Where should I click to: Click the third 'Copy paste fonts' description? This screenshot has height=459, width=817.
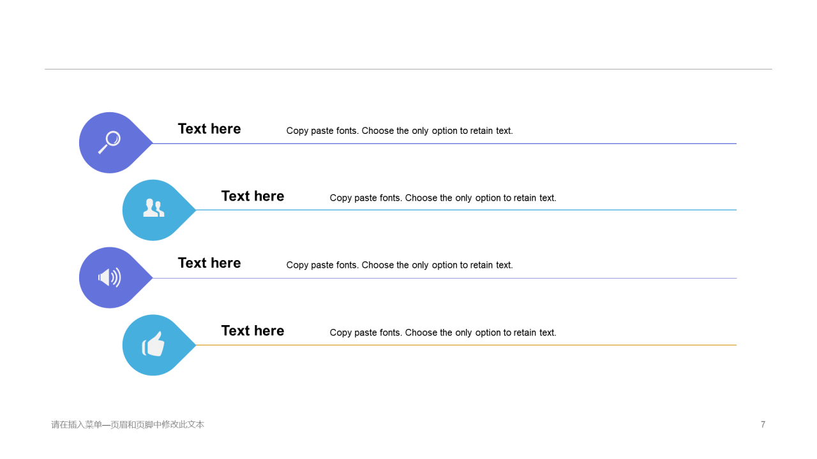[x=400, y=265]
